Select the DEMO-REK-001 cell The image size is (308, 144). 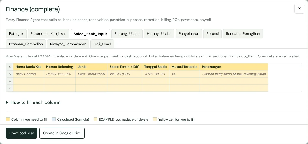tap(60, 74)
